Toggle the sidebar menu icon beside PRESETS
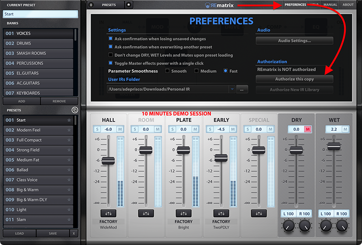This screenshot has width=362, height=245. click(91, 5)
